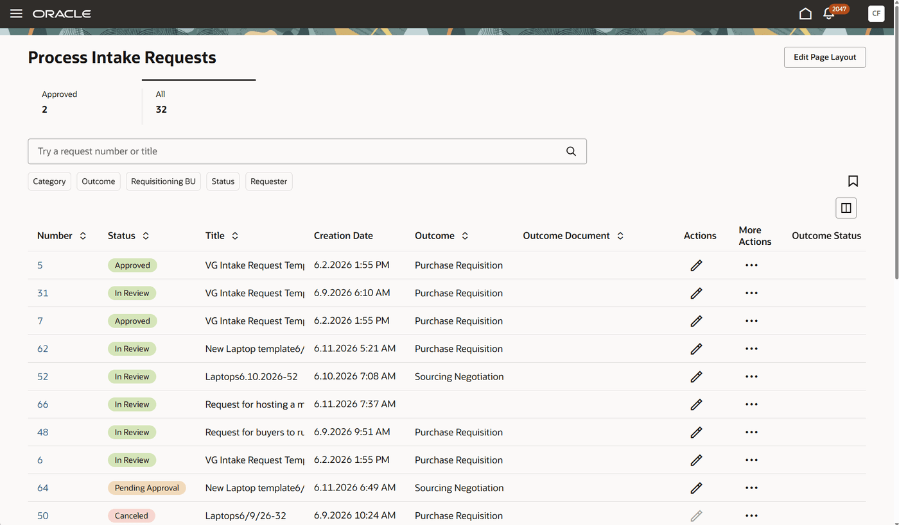
Task: Click the search magnifier icon
Action: (x=571, y=151)
